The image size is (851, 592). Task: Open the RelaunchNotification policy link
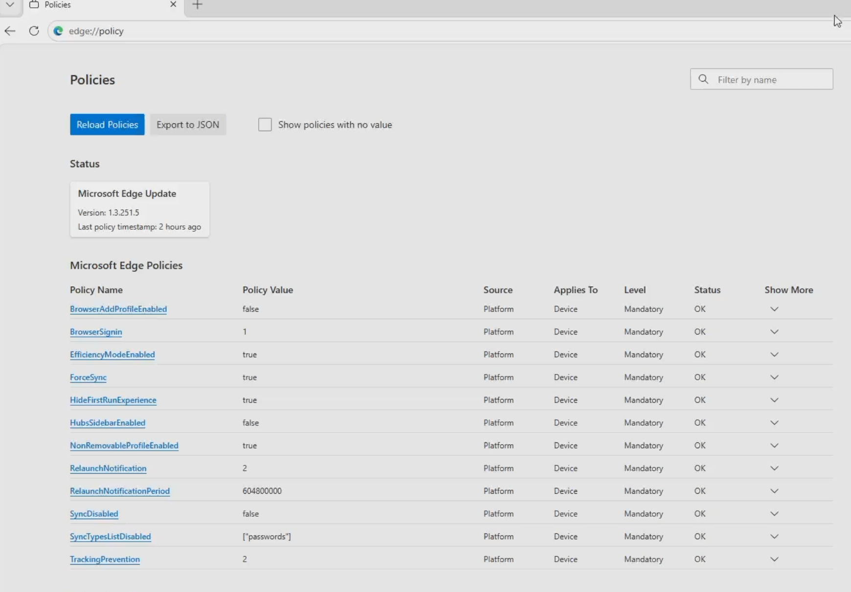tap(108, 468)
